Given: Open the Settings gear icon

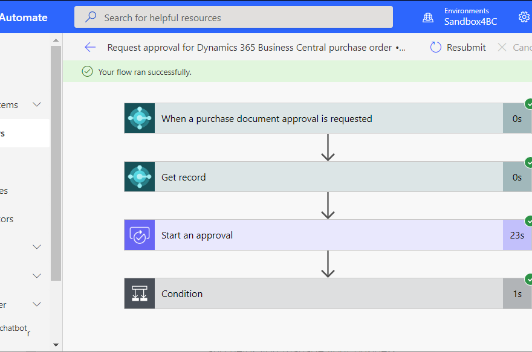Looking at the screenshot, I should [x=524, y=17].
